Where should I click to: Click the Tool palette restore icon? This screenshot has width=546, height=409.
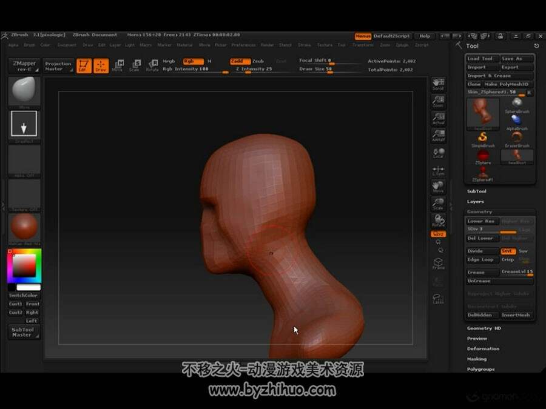click(x=536, y=45)
